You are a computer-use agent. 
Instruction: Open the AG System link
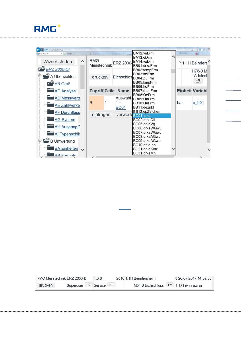coord(65,120)
